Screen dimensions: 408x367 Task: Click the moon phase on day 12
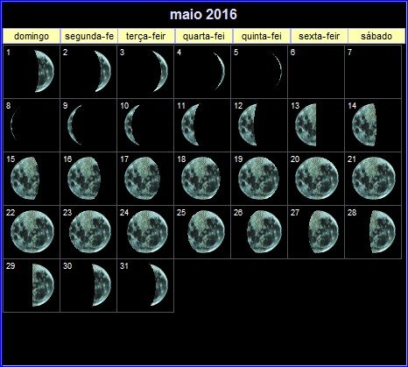click(x=248, y=125)
